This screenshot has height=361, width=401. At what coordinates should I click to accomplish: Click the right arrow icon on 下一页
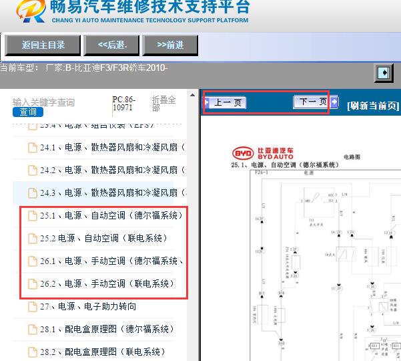[334, 102]
